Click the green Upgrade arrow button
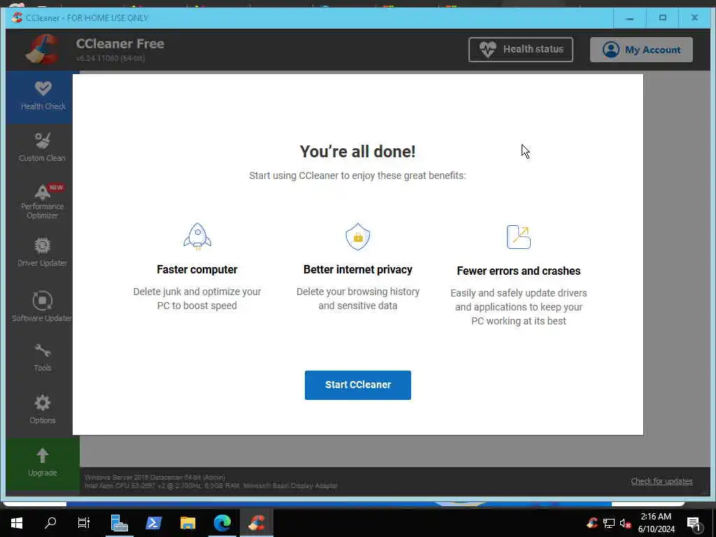Screen dimensions: 716x537 click(43, 463)
